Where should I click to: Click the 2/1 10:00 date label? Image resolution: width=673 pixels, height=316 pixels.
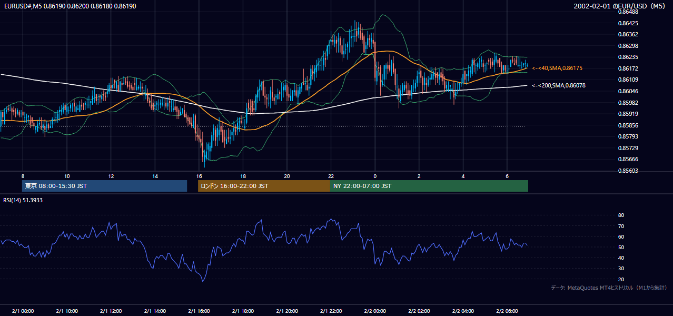coord(67,311)
